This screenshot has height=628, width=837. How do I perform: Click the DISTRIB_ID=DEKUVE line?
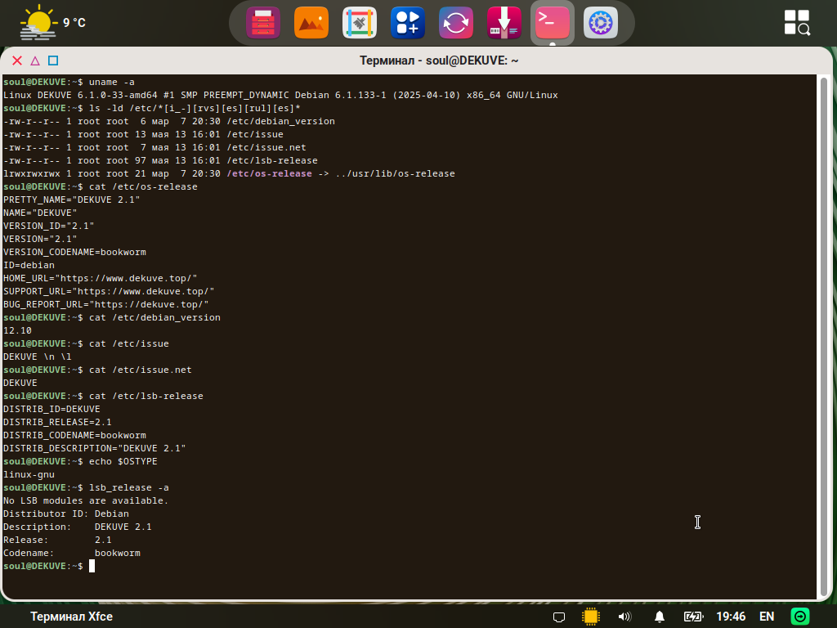pos(51,409)
